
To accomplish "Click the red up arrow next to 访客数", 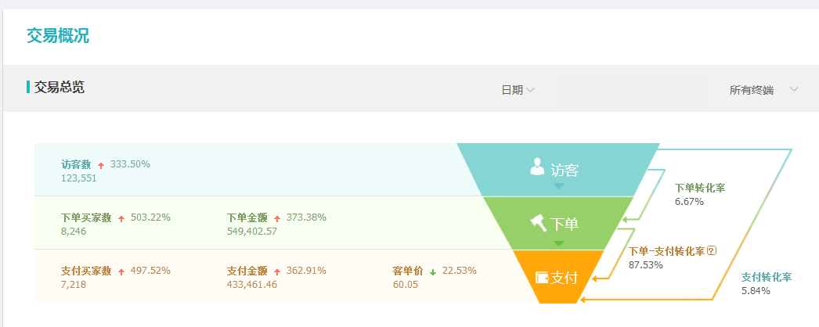I will click(x=101, y=166).
